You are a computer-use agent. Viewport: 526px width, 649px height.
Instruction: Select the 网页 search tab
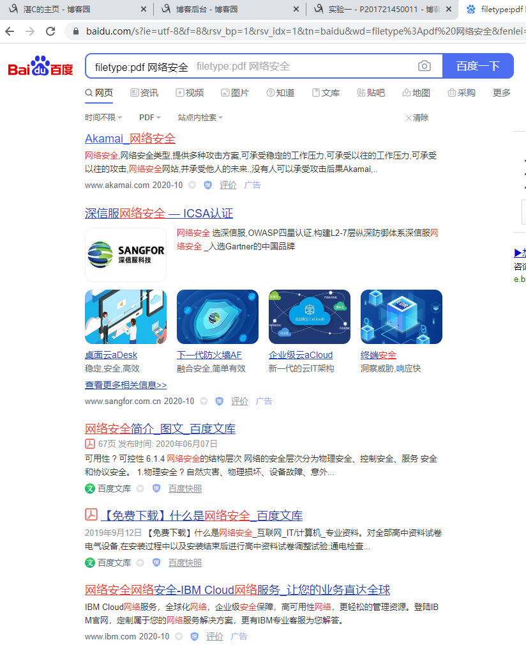point(99,93)
